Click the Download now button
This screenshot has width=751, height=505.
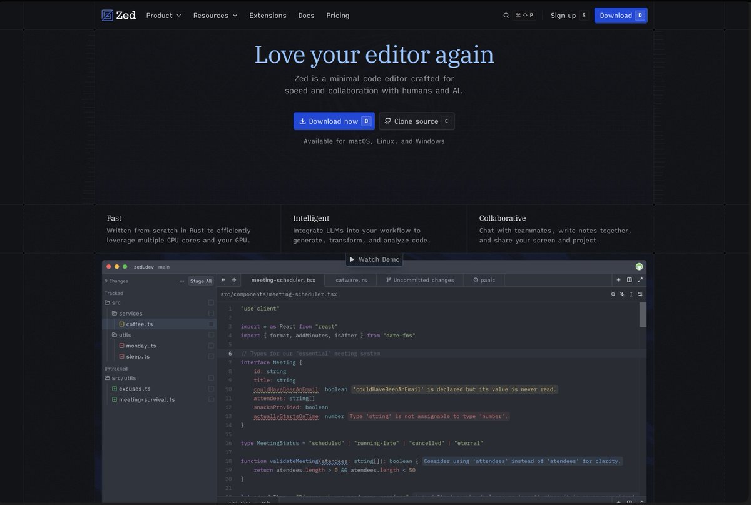pos(334,121)
